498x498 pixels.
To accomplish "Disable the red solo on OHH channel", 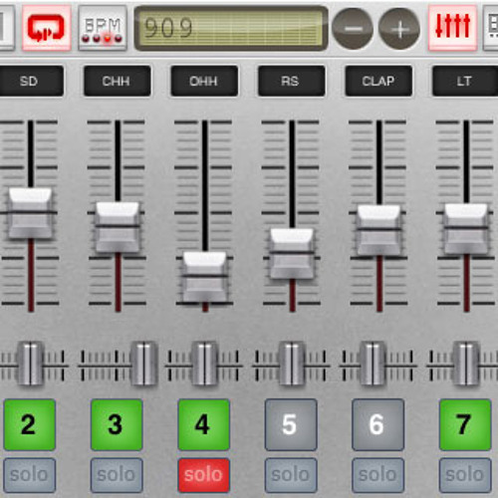I will click(x=204, y=475).
